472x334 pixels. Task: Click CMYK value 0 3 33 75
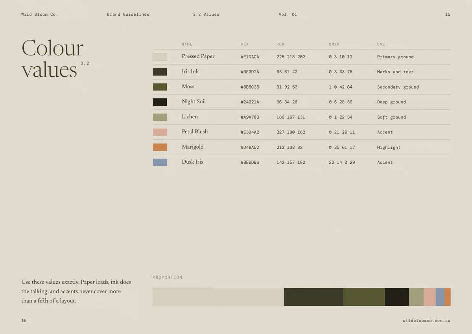click(x=341, y=72)
